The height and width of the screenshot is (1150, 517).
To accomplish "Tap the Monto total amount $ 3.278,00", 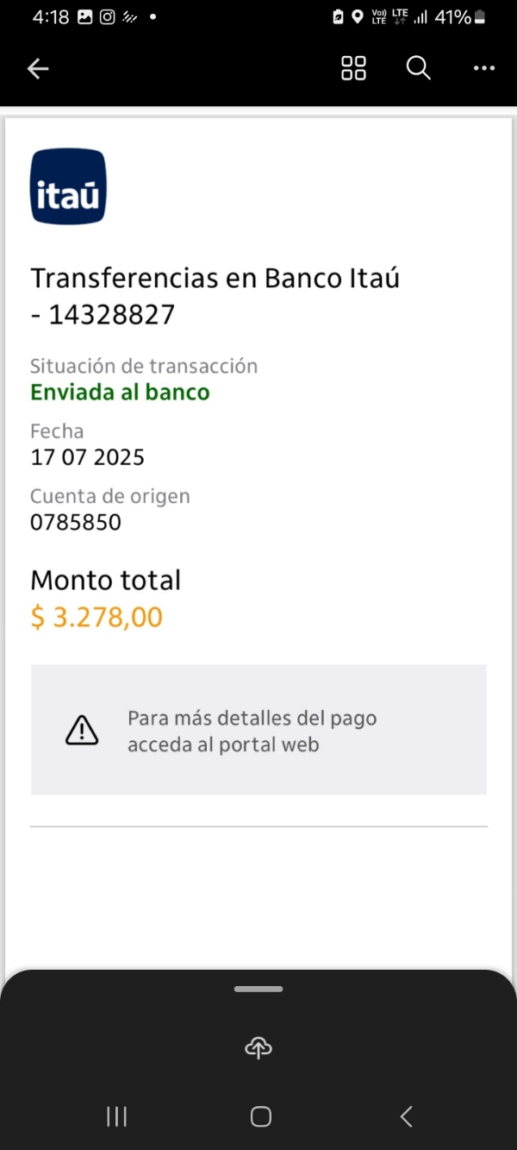I will 97,618.
